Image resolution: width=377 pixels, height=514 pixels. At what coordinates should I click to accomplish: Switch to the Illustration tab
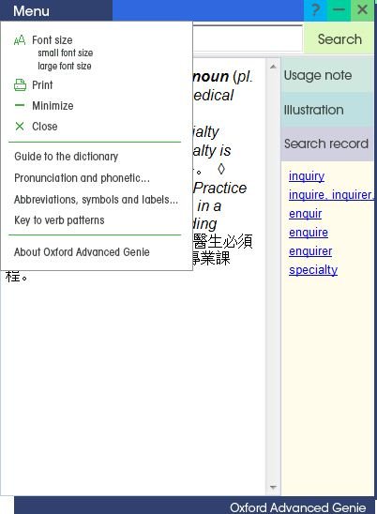[327, 110]
